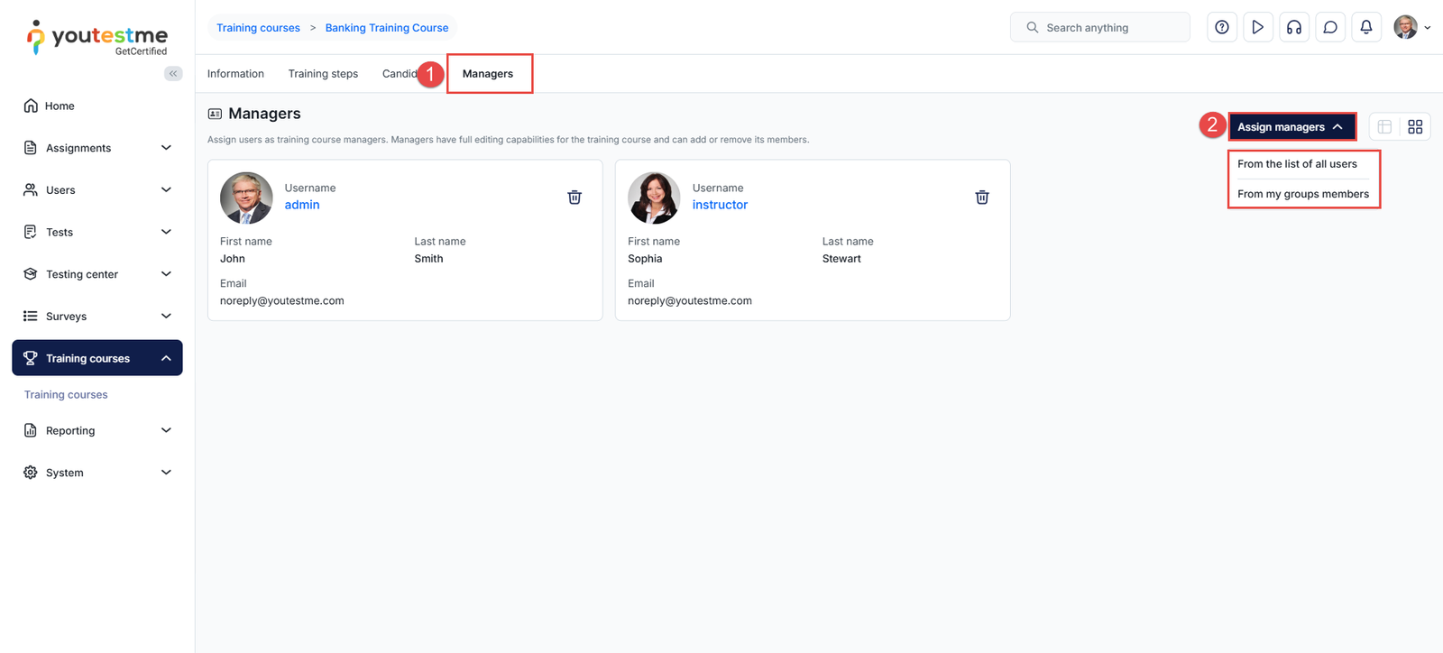Remove instructor manager using trash icon
1443x653 pixels.
981,198
